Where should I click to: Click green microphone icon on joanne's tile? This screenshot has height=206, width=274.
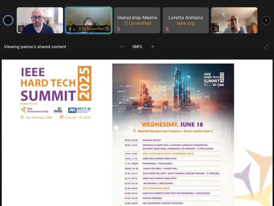[x=70, y=29]
